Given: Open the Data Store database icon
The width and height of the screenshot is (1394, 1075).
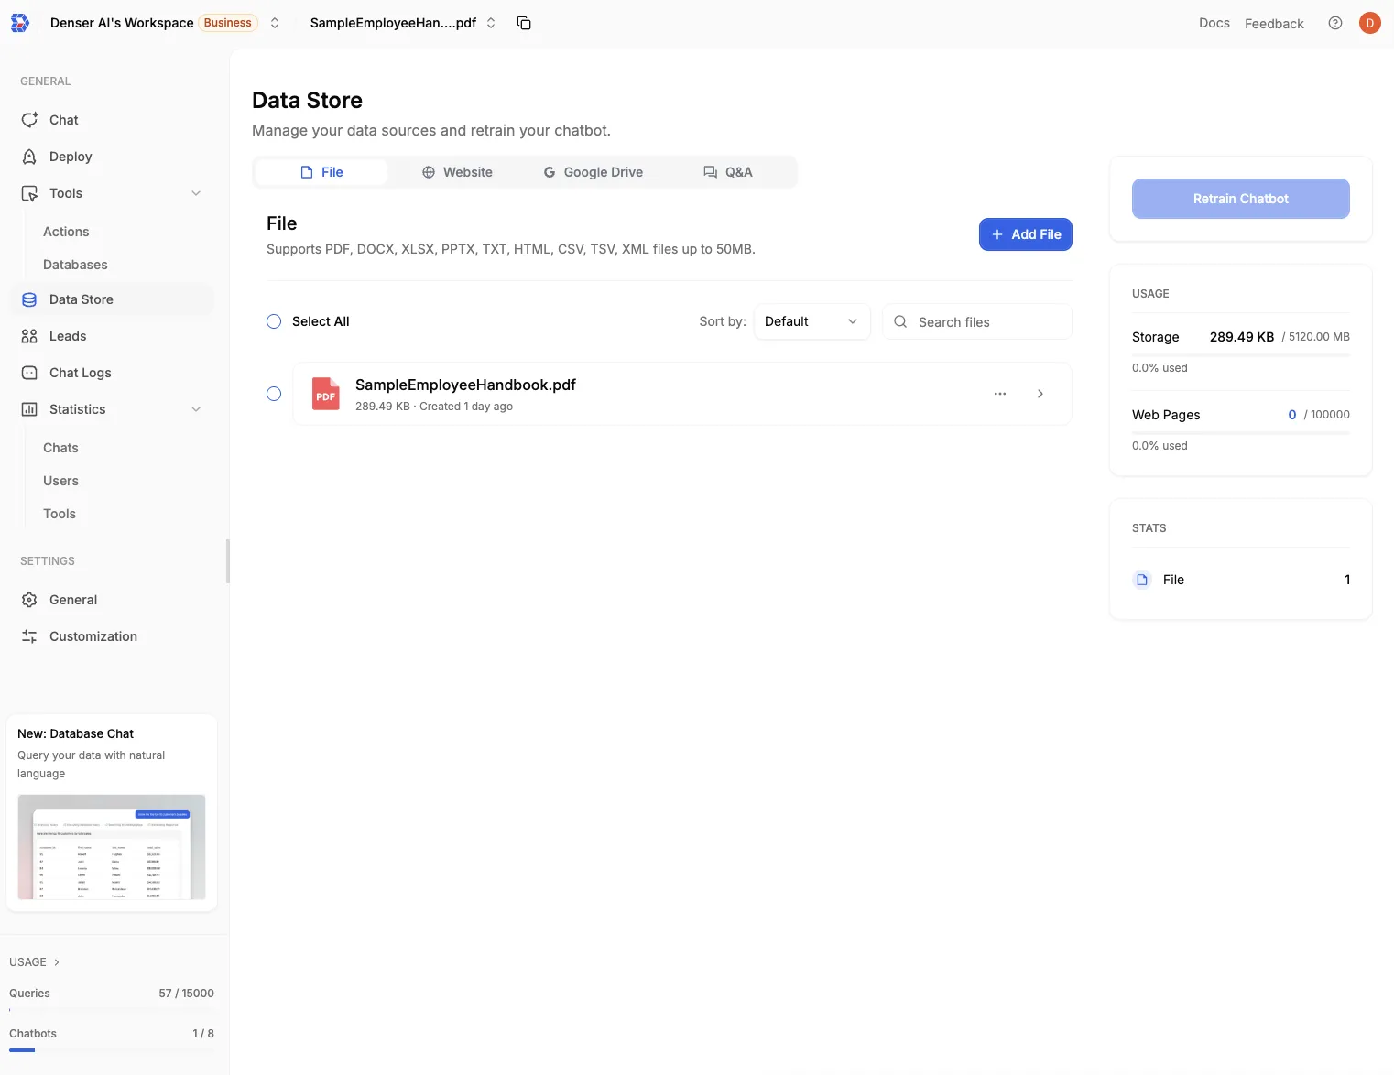Looking at the screenshot, I should [28, 299].
